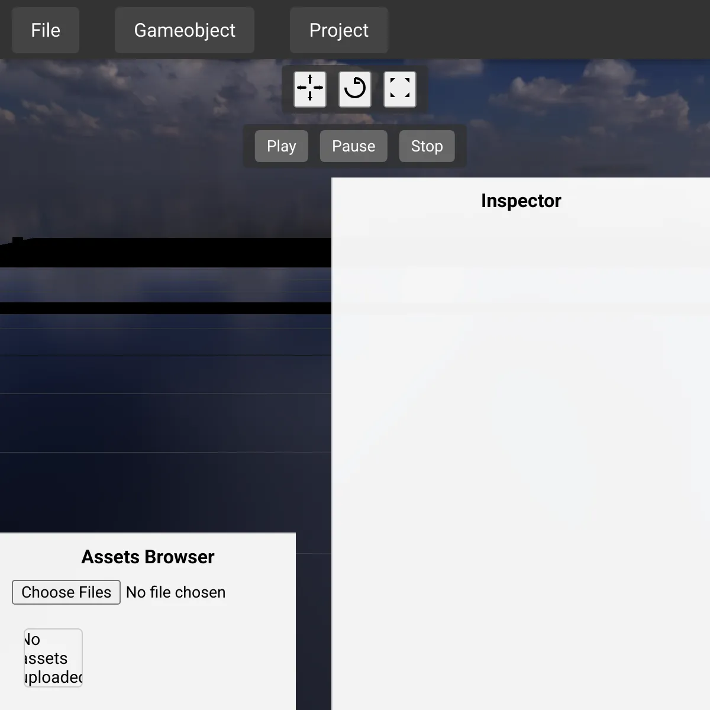
Task: Open the Gameobject menu
Action: point(185,30)
